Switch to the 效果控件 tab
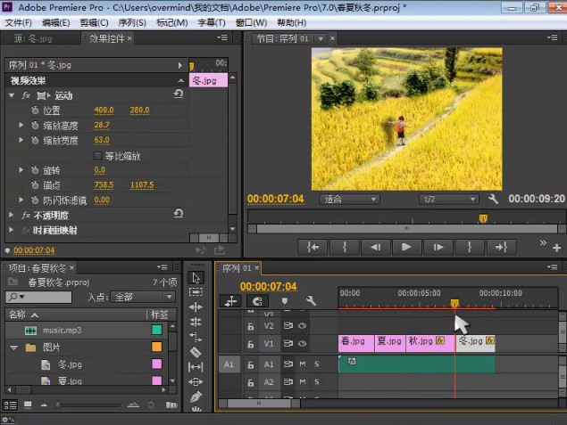567x425 pixels. click(x=105, y=39)
